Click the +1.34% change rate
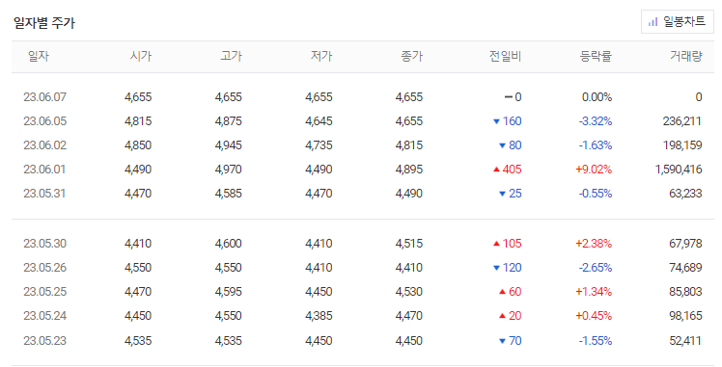The width and height of the screenshot is (722, 367). coord(594,292)
